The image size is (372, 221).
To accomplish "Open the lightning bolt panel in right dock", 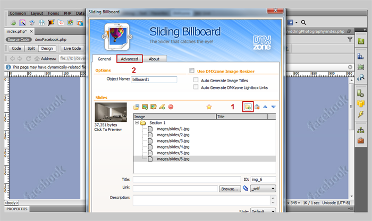I will click(x=361, y=114).
